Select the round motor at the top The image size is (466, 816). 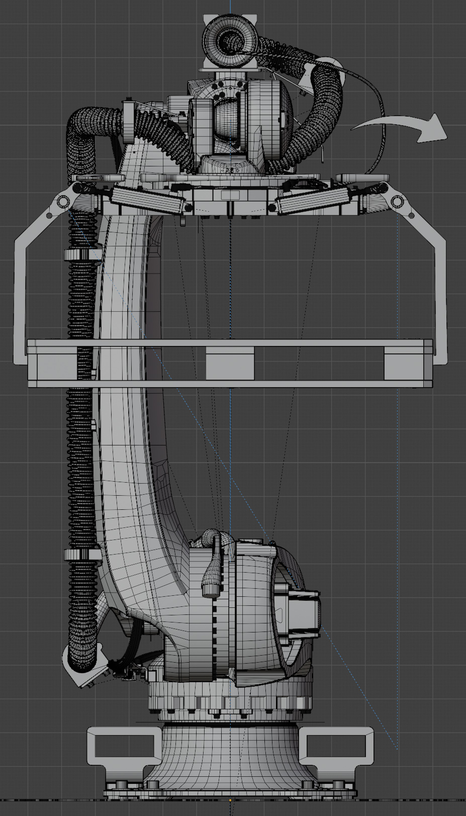click(x=230, y=40)
